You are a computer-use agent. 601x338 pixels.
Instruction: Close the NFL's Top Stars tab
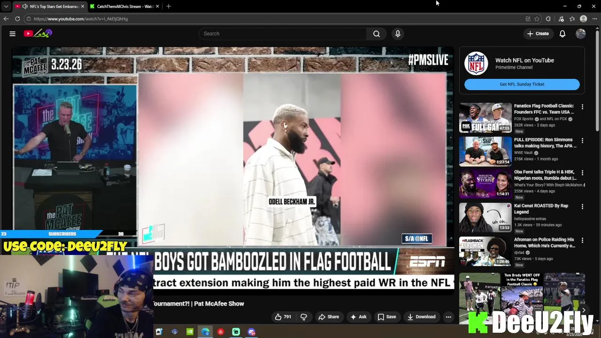coord(83,6)
